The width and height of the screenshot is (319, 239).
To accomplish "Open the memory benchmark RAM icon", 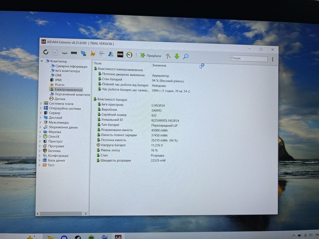I will [x=74, y=53].
